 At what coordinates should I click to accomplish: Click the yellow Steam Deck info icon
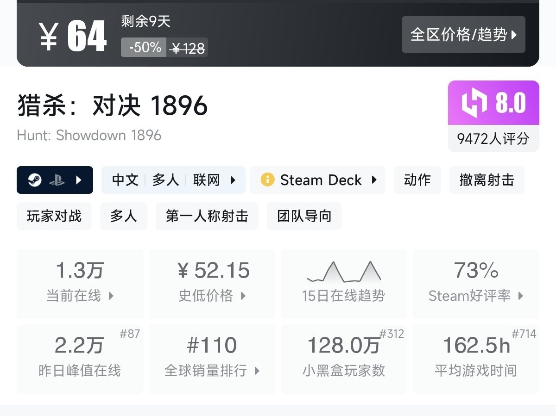(267, 180)
